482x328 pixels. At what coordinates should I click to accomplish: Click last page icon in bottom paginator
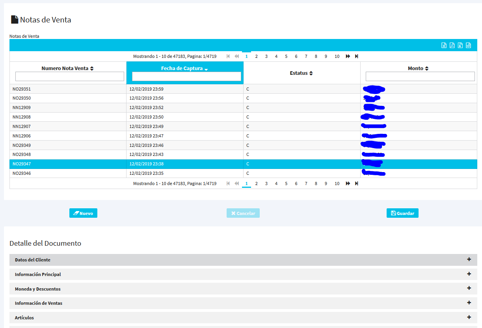(x=357, y=183)
